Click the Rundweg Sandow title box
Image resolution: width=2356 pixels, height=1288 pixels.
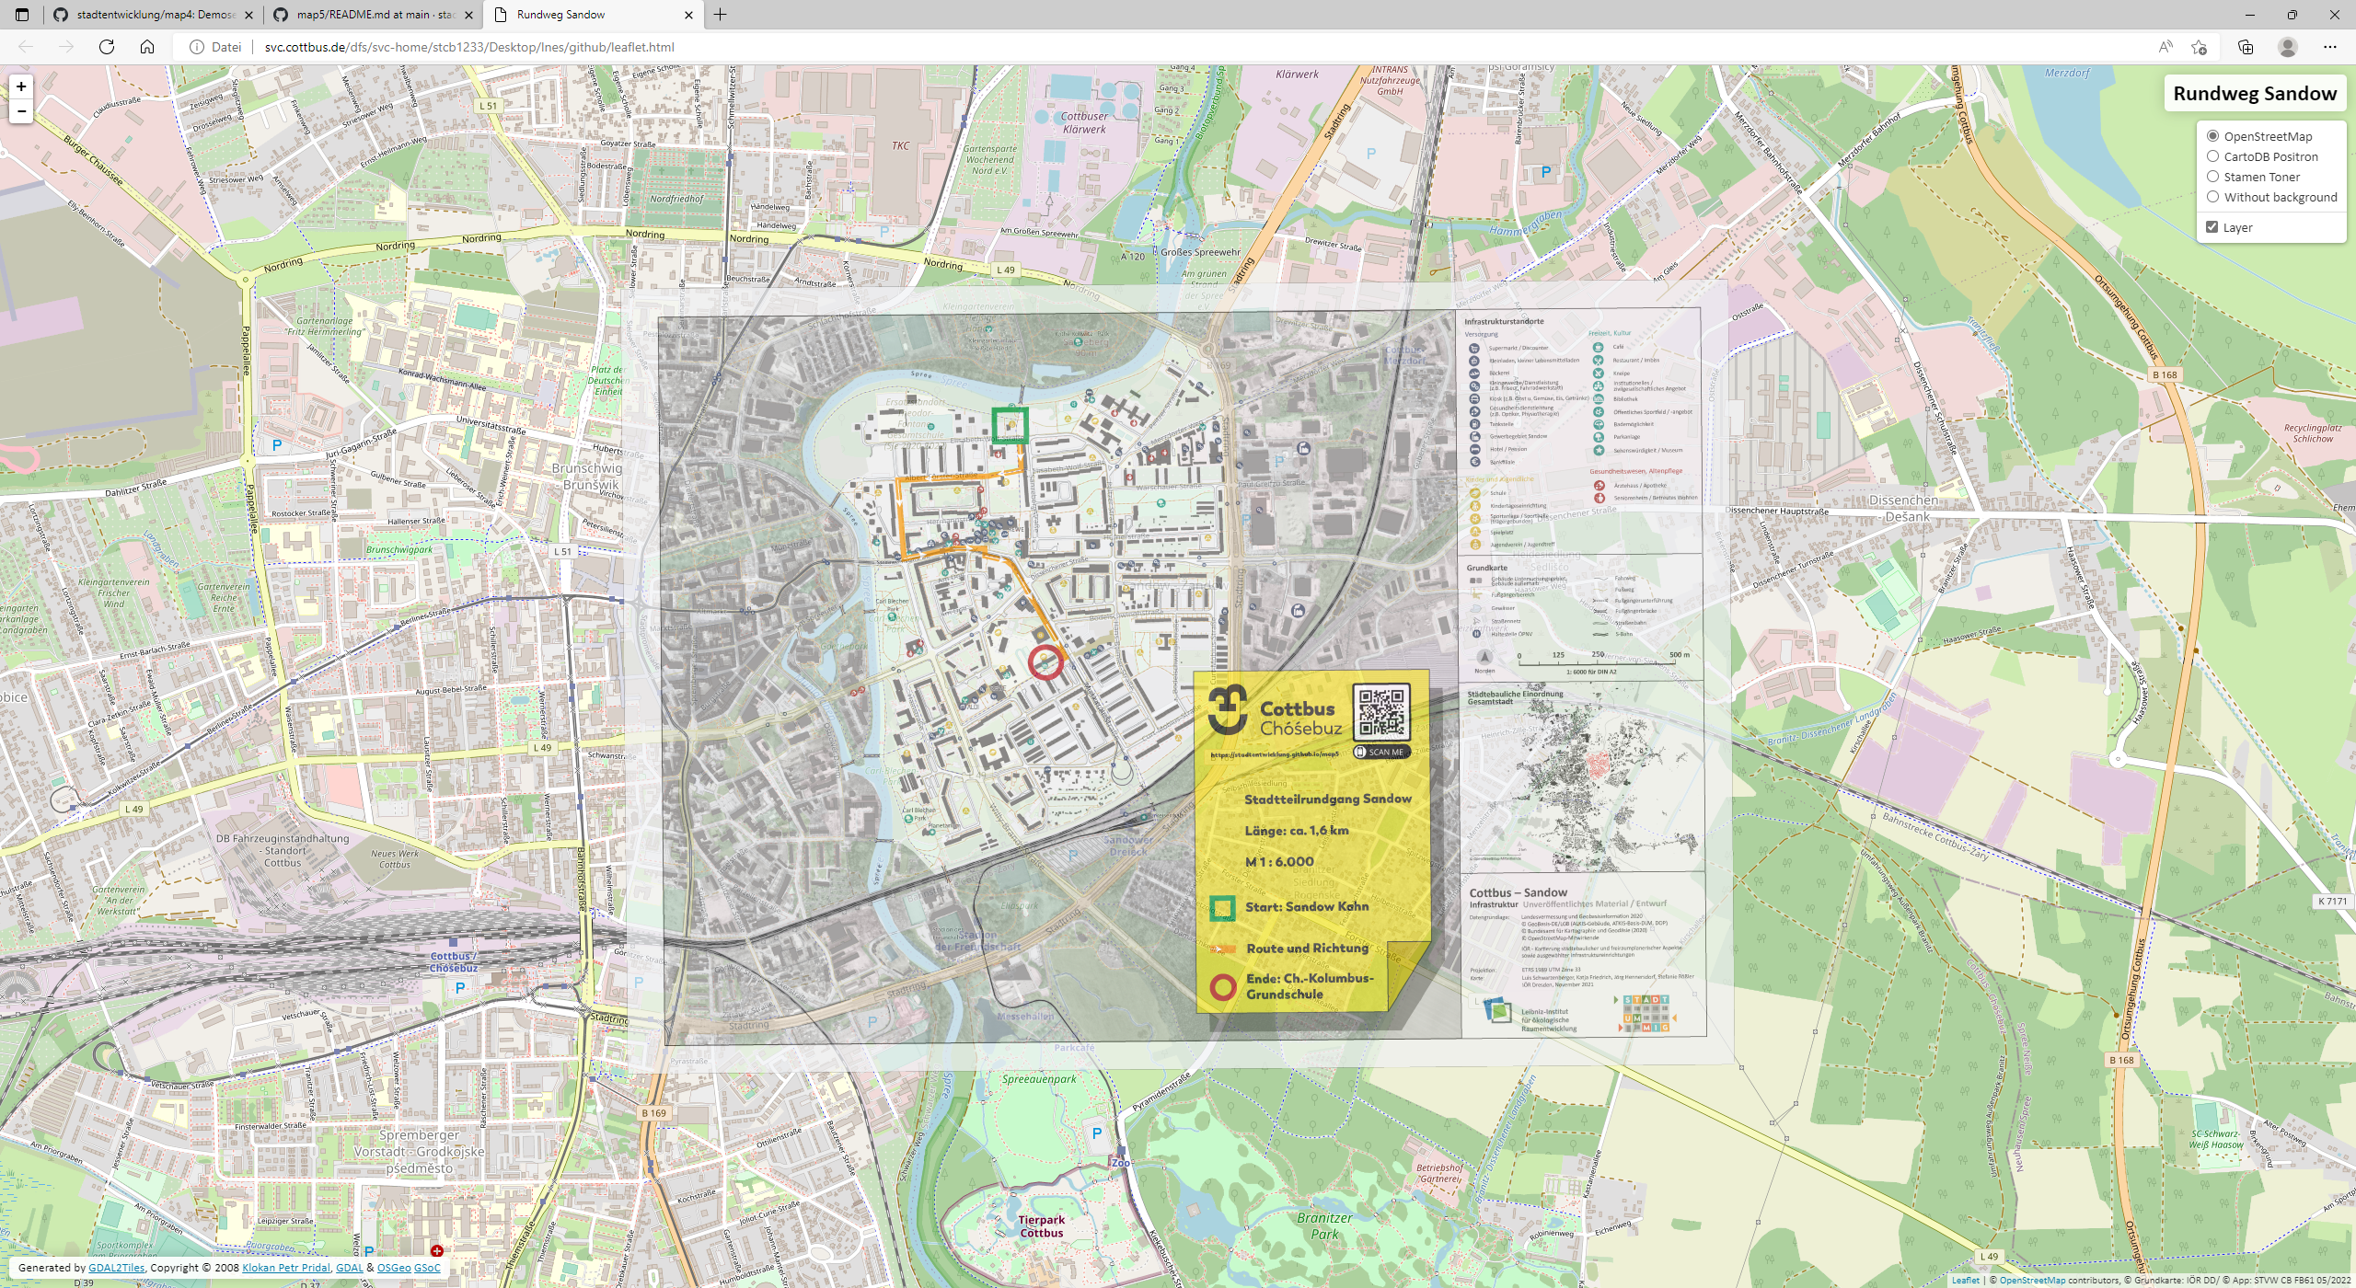(x=2255, y=93)
